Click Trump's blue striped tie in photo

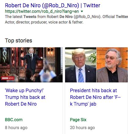click(x=81, y=75)
